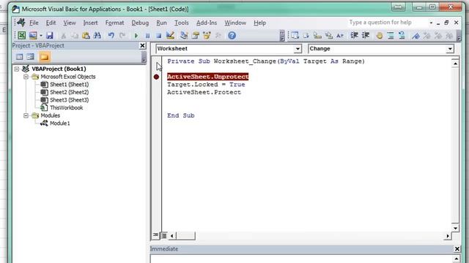
Task: Click the Indent icon
Action: [x=355, y=36]
